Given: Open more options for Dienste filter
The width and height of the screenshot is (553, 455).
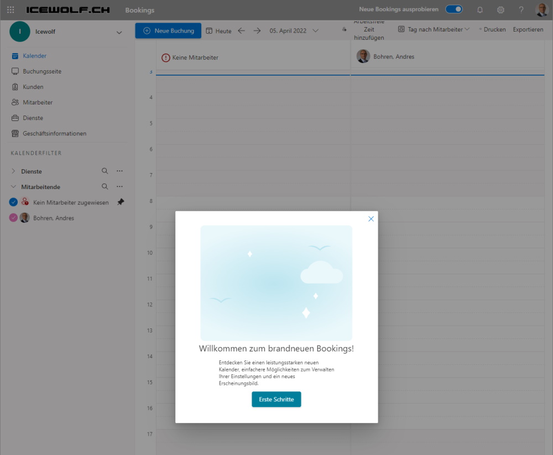Looking at the screenshot, I should click(120, 171).
